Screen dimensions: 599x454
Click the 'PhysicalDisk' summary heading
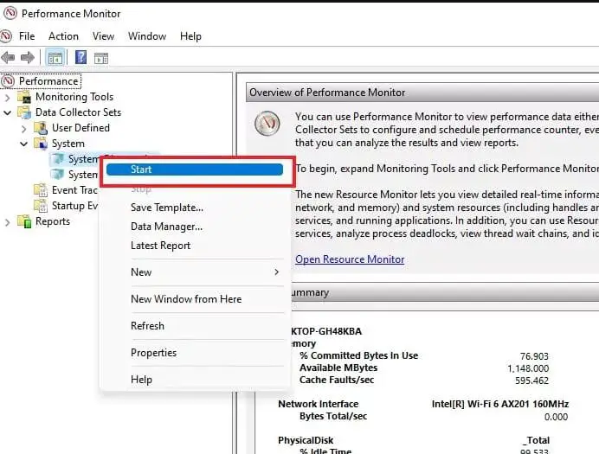pyautogui.click(x=306, y=440)
